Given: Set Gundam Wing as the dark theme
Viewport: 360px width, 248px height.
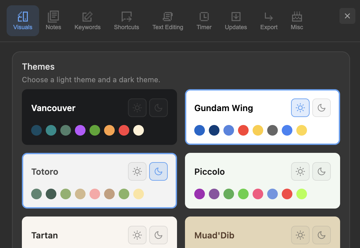Looking at the screenshot, I should pyautogui.click(x=322, y=108).
